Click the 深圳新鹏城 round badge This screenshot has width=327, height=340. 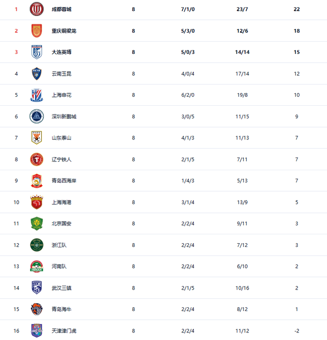click(36, 116)
